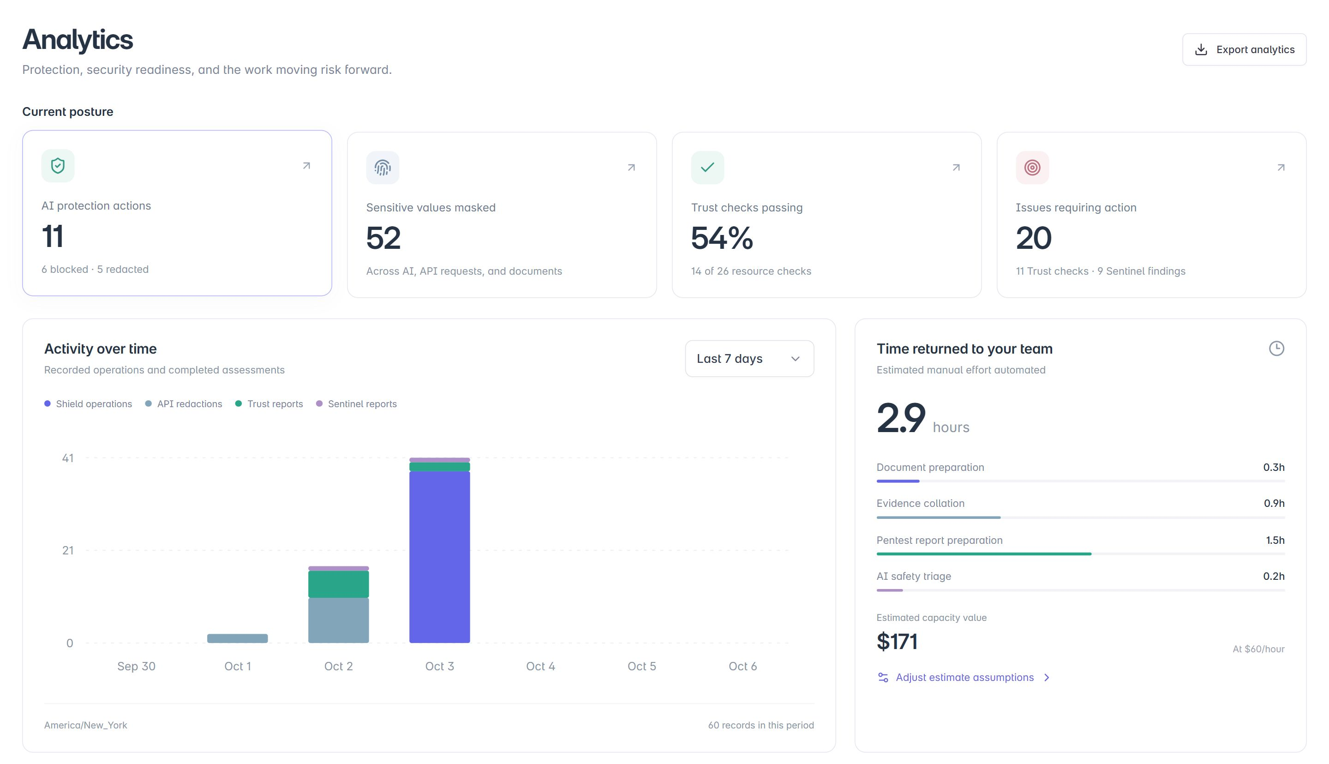Toggle the Shield operations legend item
The width and height of the screenshot is (1329, 764).
pos(88,403)
